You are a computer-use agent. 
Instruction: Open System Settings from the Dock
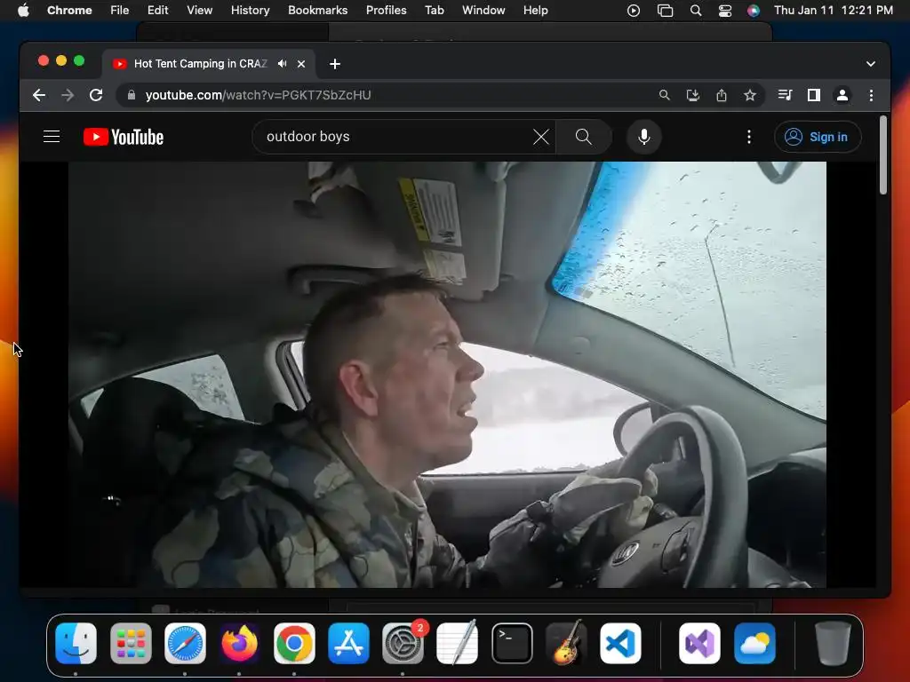(403, 643)
